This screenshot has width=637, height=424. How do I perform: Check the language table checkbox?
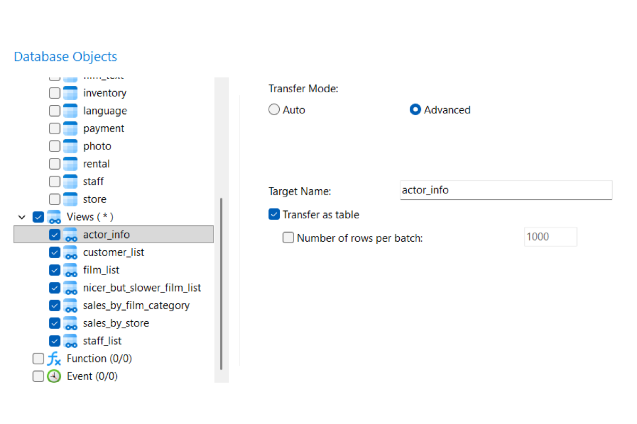54,111
